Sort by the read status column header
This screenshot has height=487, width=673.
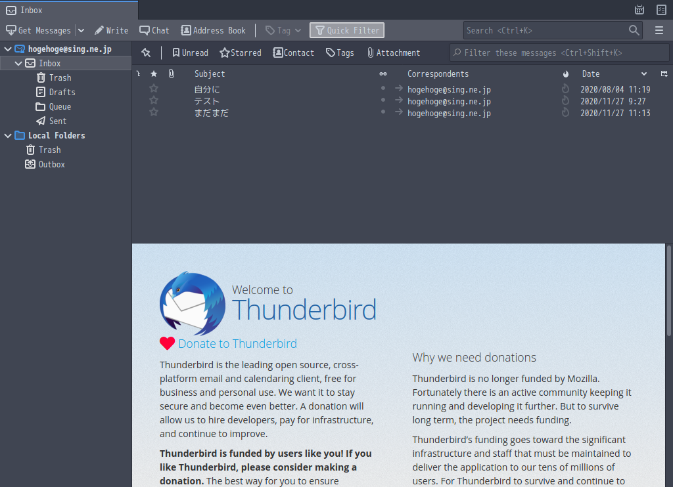click(383, 74)
